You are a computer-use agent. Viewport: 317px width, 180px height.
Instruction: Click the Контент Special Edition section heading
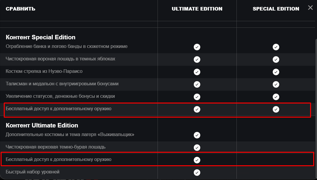(x=40, y=37)
